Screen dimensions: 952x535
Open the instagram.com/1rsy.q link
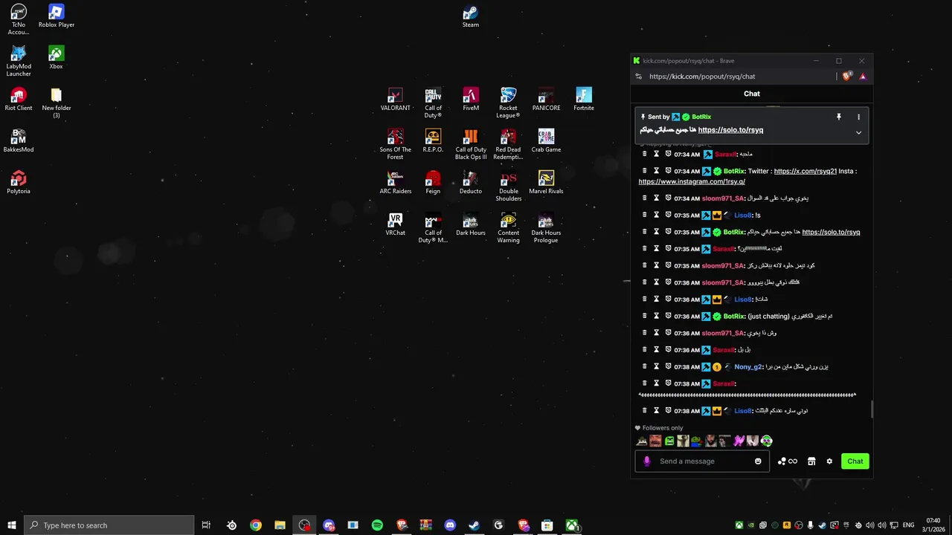pos(692,181)
